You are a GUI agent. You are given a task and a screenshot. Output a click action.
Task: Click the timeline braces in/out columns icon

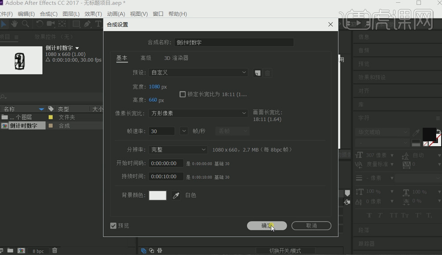point(159,250)
